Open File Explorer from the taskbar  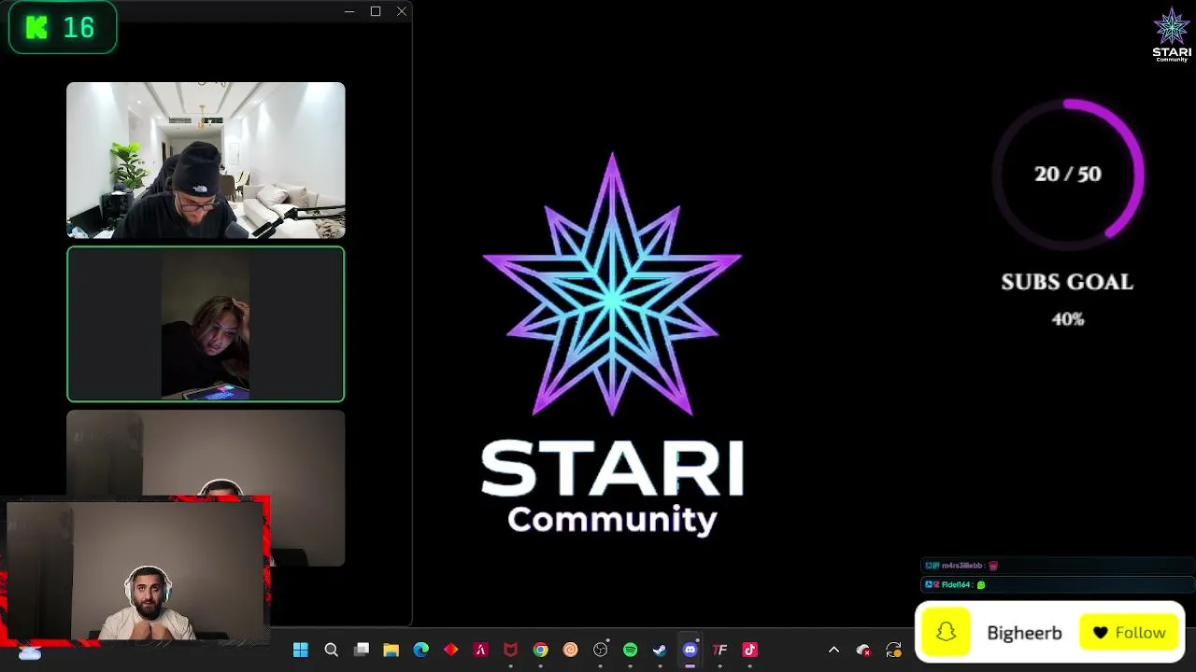point(392,650)
